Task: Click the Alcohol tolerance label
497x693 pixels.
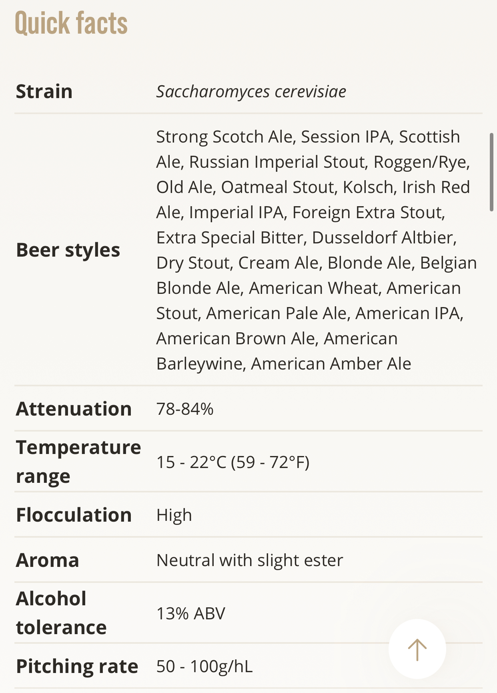Action: pos(61,613)
